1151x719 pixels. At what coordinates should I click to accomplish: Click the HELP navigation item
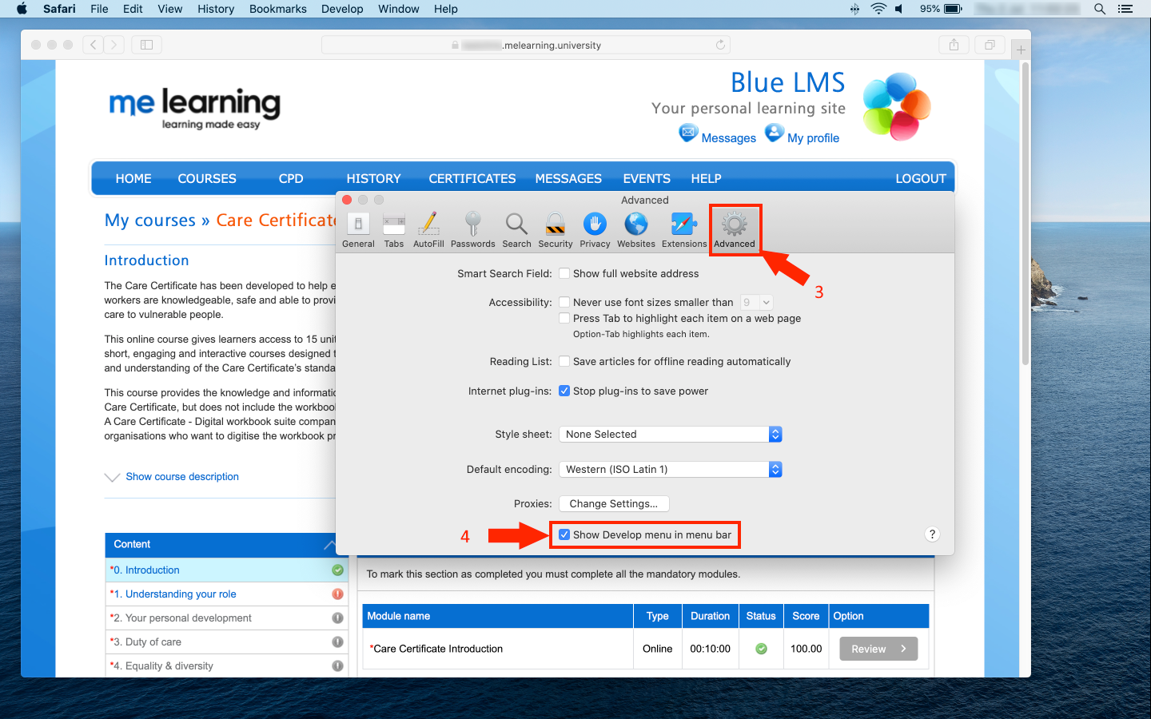point(706,179)
